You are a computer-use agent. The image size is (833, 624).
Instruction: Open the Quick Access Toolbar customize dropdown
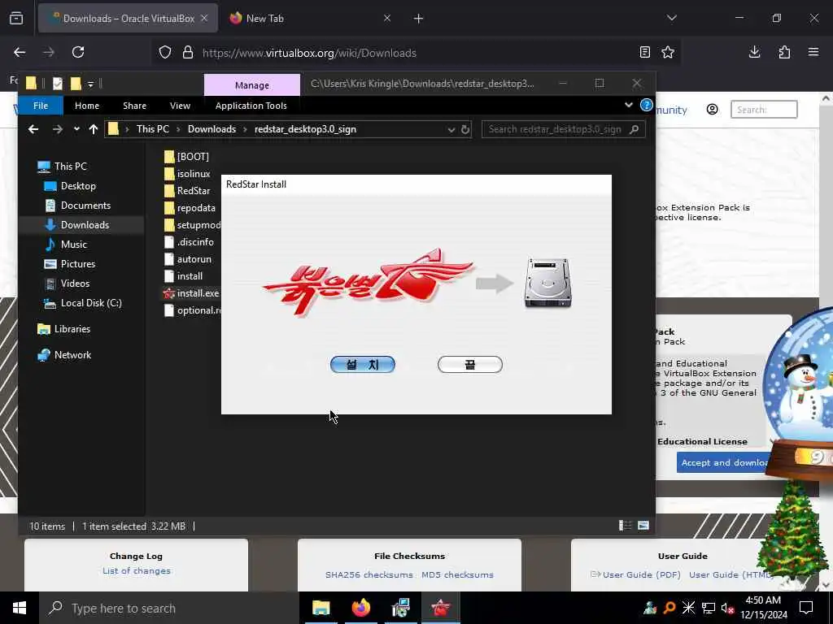point(91,84)
